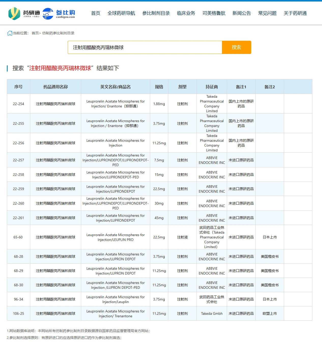Viewport: 322px width, 344px height.
Task: Select the row number 22-260
Action: [19, 203]
